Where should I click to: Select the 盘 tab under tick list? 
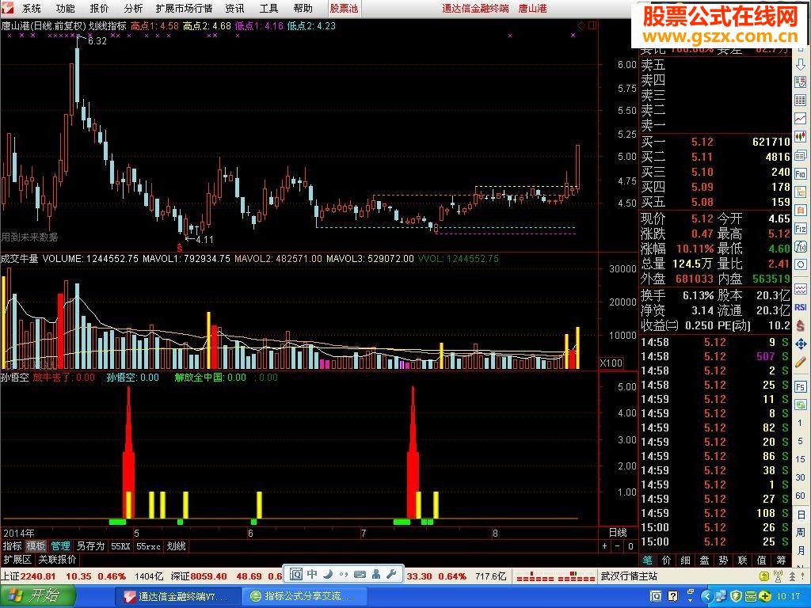[704, 560]
